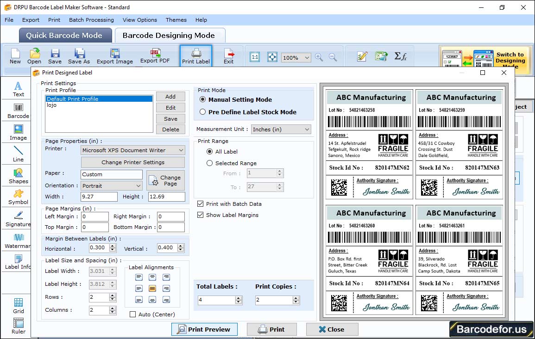Click the fit-to-window zoom icon
This screenshot has width=535, height=339.
point(272,57)
